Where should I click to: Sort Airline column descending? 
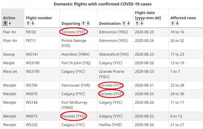pos(10,23)
